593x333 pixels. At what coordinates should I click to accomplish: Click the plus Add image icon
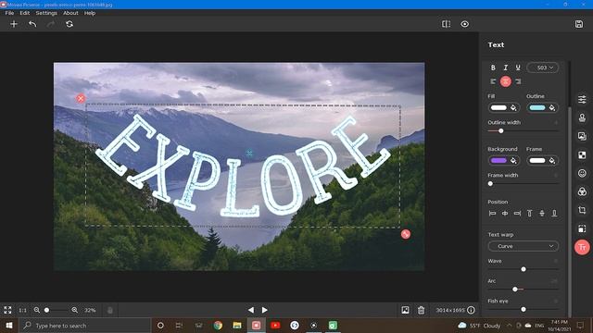point(14,24)
